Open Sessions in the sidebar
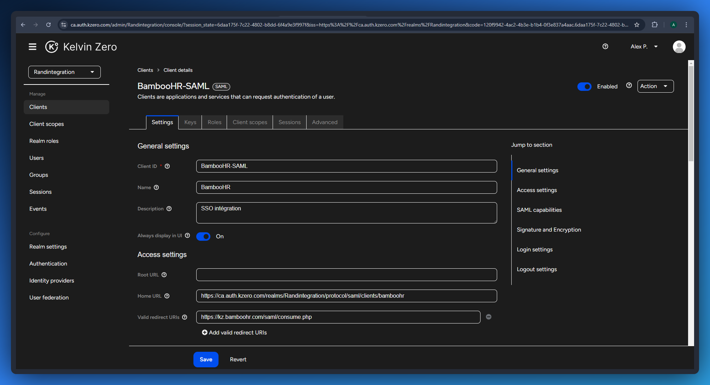 coord(66,192)
